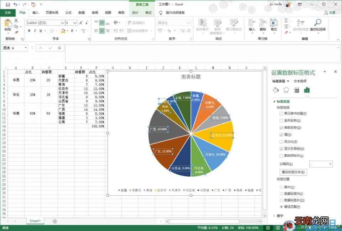
Task: Click the Sheet1 tab
Action: coord(35,221)
